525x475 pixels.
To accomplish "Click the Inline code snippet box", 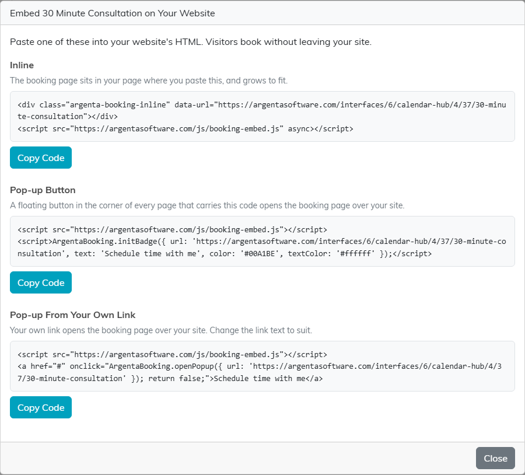I will click(x=262, y=117).
